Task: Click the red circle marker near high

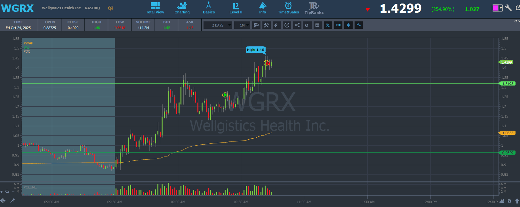Action: [267, 63]
